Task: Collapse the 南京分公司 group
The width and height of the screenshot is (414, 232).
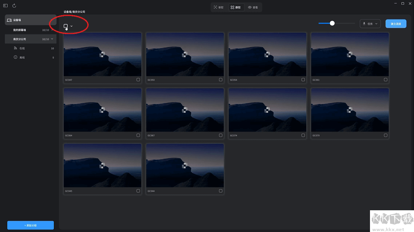Action: click(52, 39)
